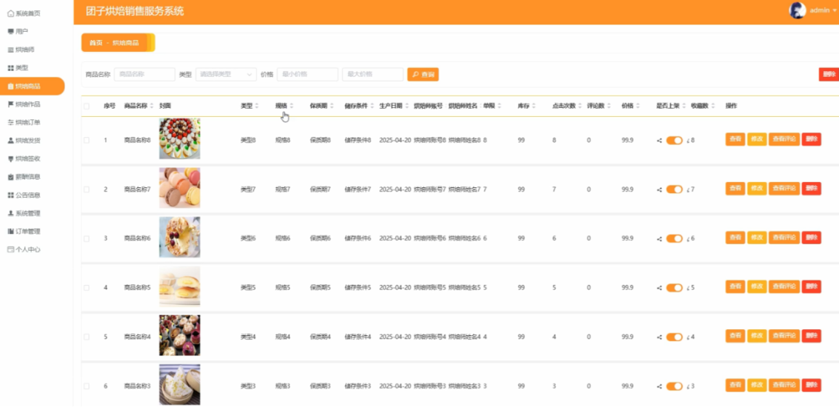Sort by 生产日期 column arrows
This screenshot has width=839, height=407.
pyautogui.click(x=407, y=106)
